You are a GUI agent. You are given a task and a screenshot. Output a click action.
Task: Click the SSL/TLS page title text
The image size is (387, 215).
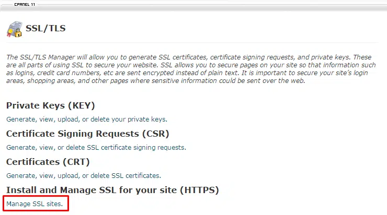[45, 28]
